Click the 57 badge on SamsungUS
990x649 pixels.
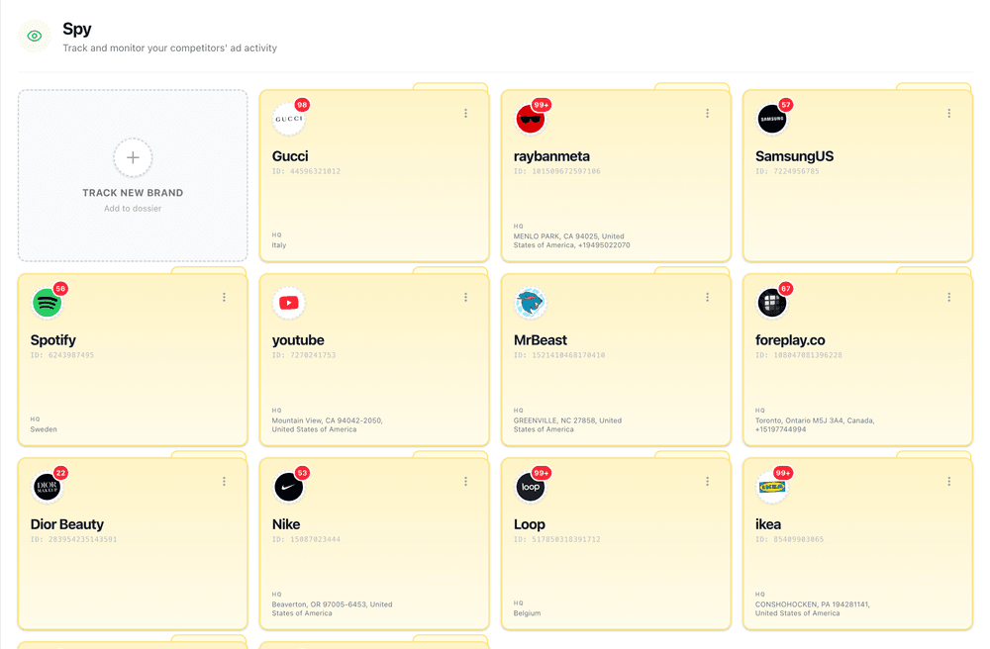785,105
